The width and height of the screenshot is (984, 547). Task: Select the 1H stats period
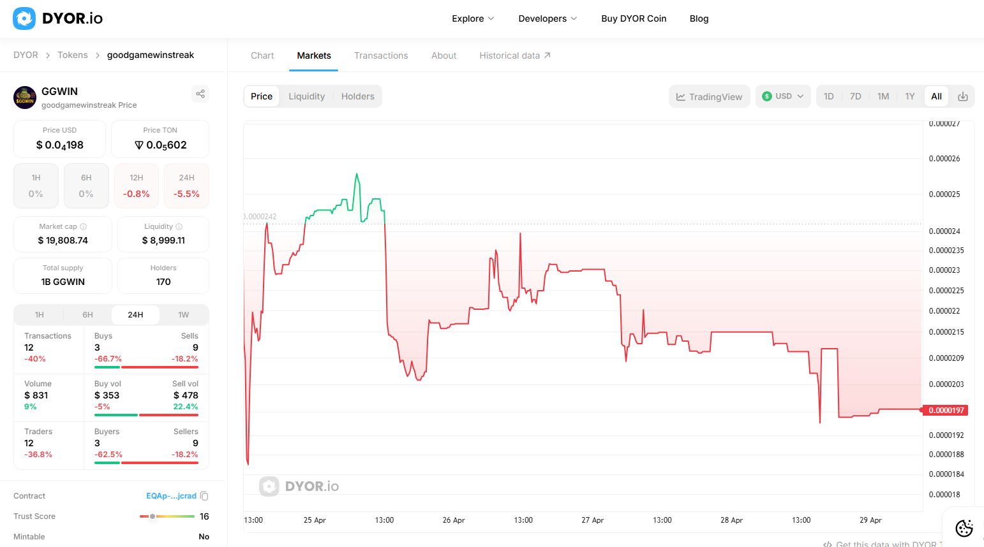40,315
